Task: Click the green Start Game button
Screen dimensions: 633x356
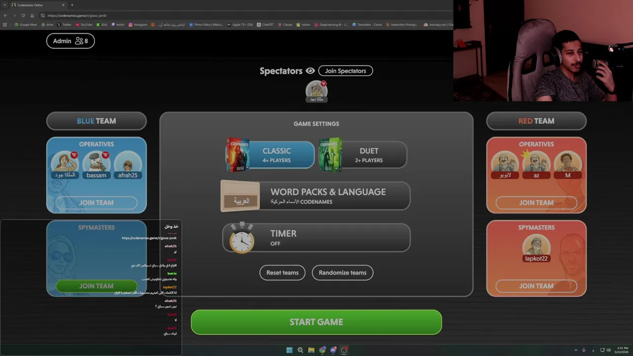Action: (316, 322)
